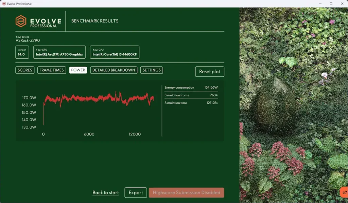Open the DETAILED BREAKDOWN tab
Image resolution: width=348 pixels, height=203 pixels.
(114, 70)
